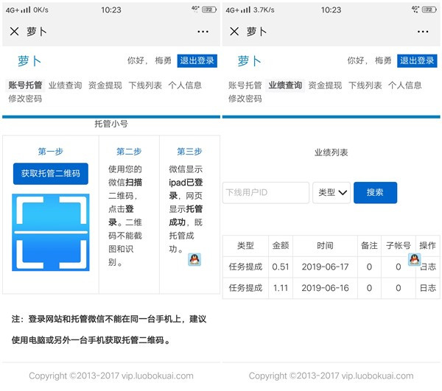This screenshot has height=391, width=442.
Task: Tap the signal strength icon on left status bar
Action: [x=26, y=10]
